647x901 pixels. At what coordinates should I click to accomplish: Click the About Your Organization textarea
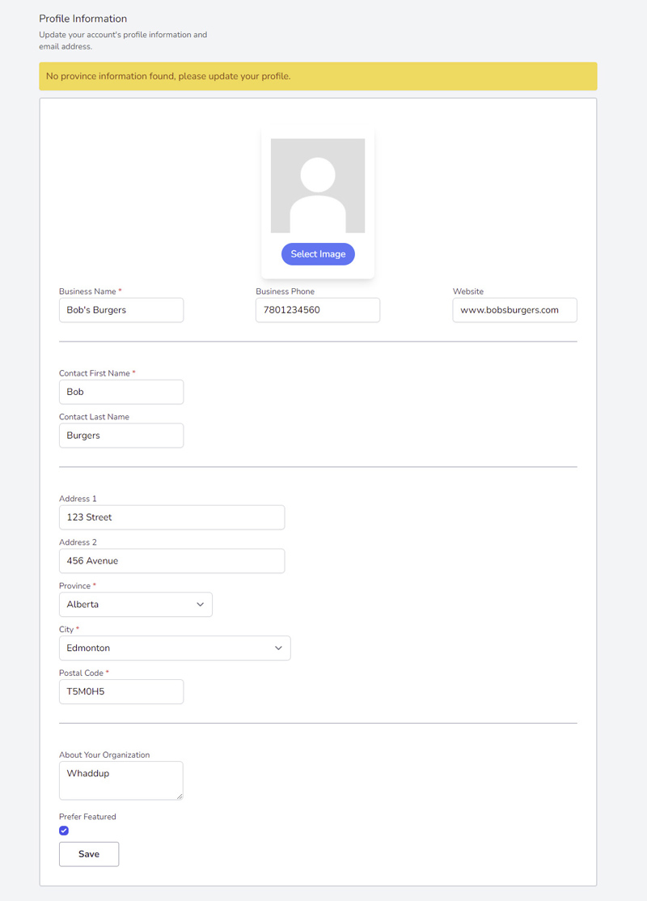[121, 780]
